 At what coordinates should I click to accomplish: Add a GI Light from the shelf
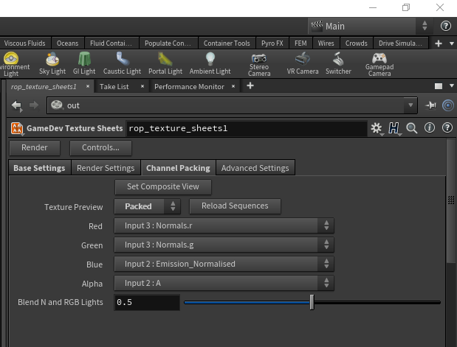pos(84,63)
